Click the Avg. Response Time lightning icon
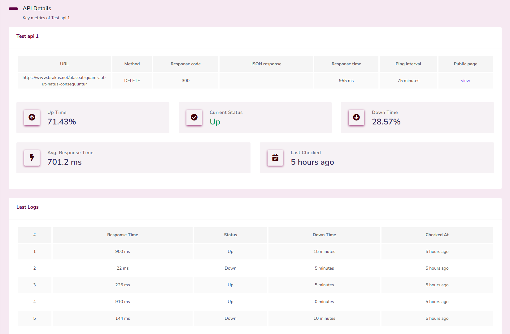Viewport: 510px width, 334px height. coord(32,158)
